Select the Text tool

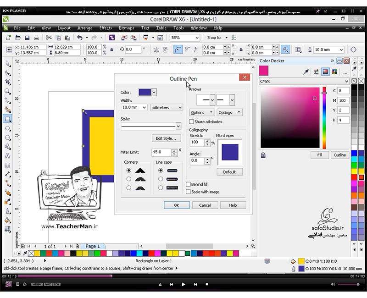pyautogui.click(x=8, y=156)
